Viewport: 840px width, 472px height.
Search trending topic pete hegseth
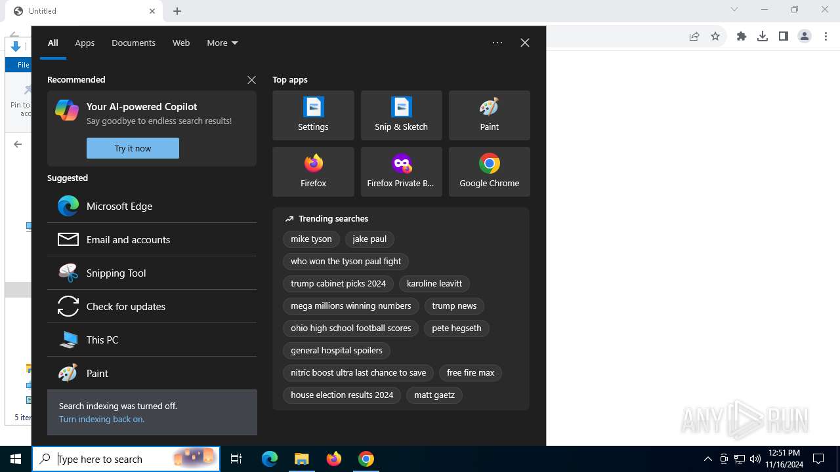point(457,328)
